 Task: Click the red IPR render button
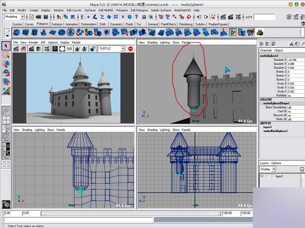click(x=130, y=49)
